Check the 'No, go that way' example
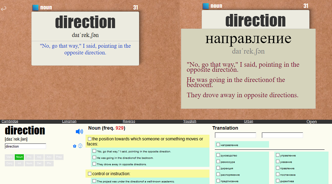This screenshot has width=332, height=184. tap(94, 151)
